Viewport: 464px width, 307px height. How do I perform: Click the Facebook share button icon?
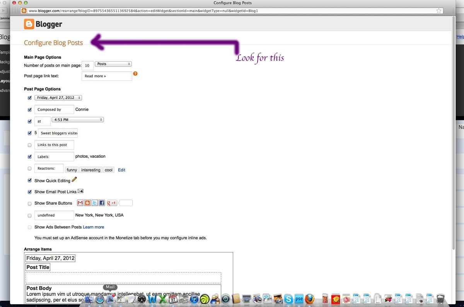[102, 203]
